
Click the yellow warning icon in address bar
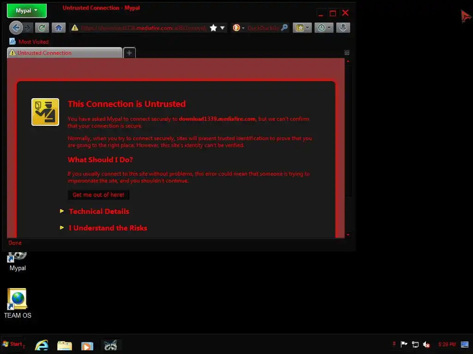[x=74, y=28]
